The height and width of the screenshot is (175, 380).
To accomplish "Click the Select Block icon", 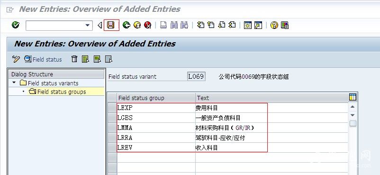I will coord(97,59).
